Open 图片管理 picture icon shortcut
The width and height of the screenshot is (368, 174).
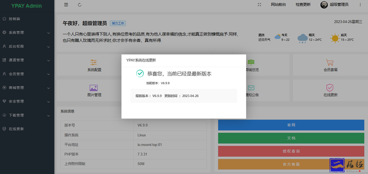click(x=94, y=88)
